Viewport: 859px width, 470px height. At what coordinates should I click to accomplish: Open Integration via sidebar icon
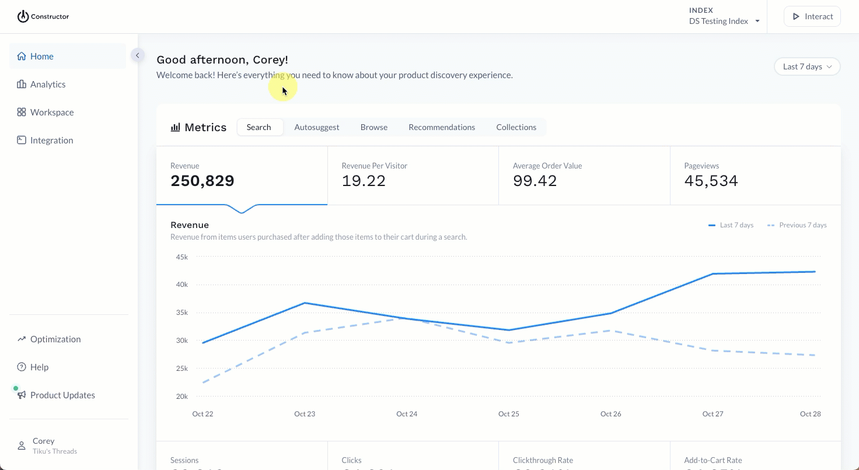click(x=22, y=141)
